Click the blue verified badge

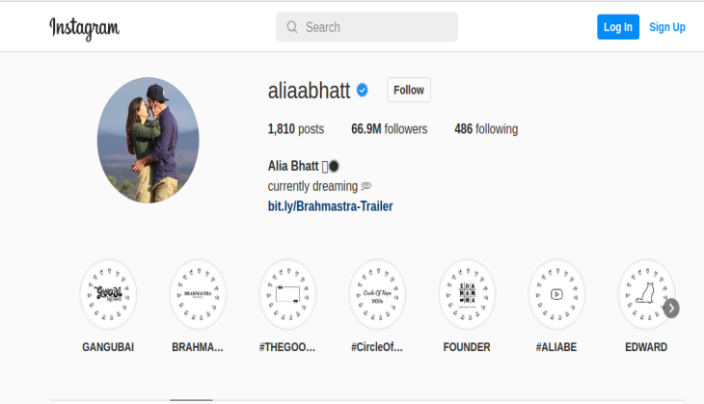point(363,91)
